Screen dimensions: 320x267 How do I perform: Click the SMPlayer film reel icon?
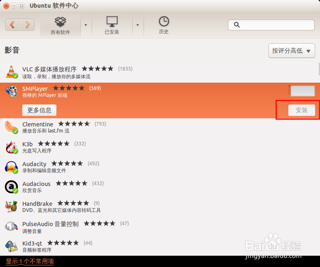click(11, 92)
